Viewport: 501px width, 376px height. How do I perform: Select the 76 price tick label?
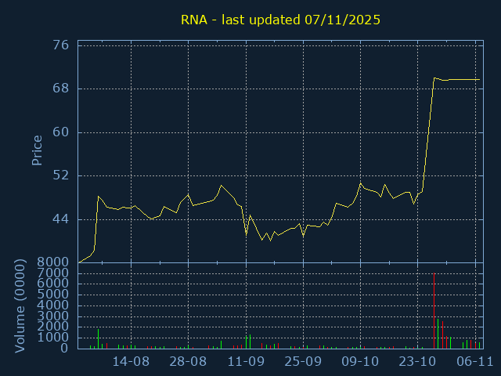pos(61,45)
